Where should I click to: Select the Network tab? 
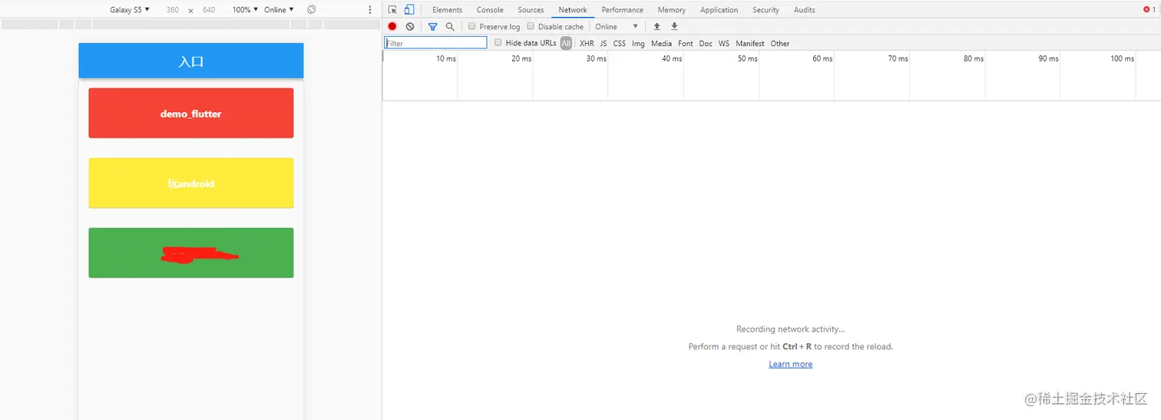pos(573,10)
